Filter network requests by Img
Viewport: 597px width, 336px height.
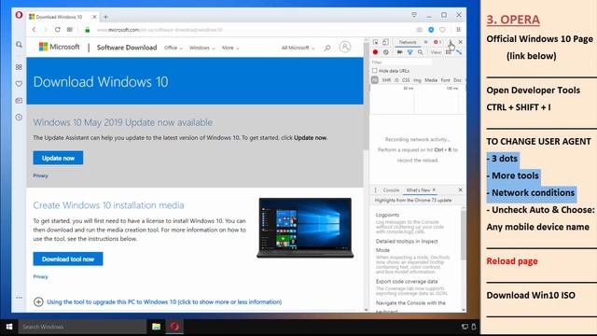tap(417, 80)
